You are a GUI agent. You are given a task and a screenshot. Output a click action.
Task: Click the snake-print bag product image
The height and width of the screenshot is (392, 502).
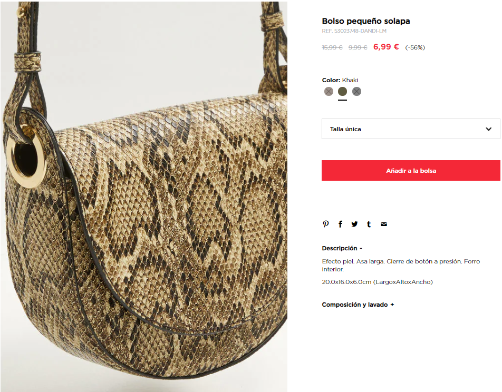click(x=144, y=197)
